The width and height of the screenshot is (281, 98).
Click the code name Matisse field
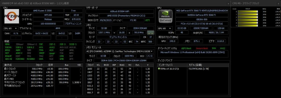[48, 19]
